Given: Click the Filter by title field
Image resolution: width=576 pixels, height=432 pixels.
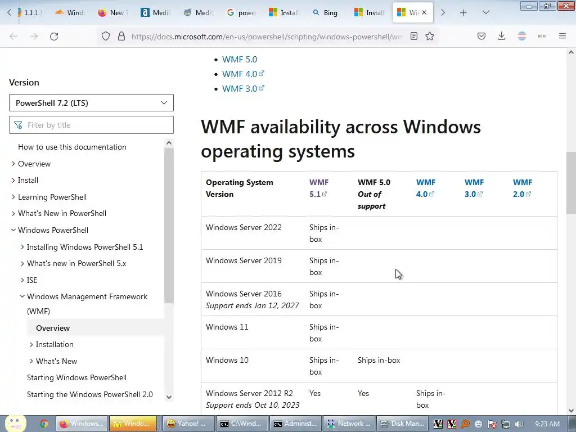Looking at the screenshot, I should point(91,125).
